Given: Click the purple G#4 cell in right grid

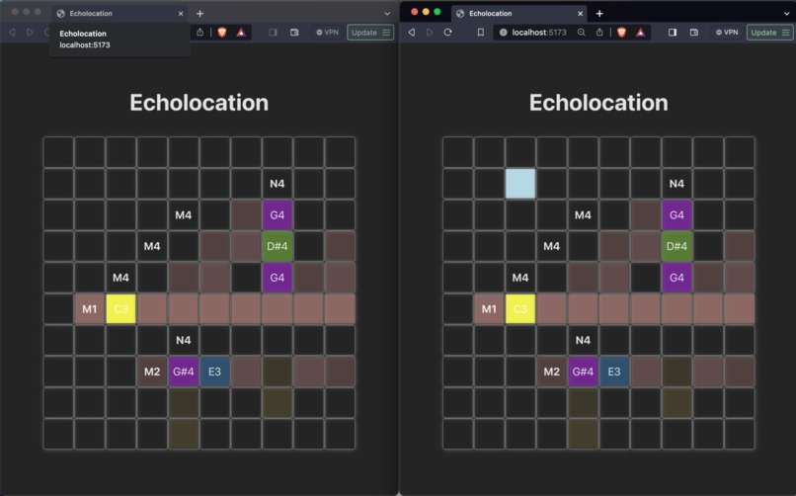Looking at the screenshot, I should (x=583, y=372).
